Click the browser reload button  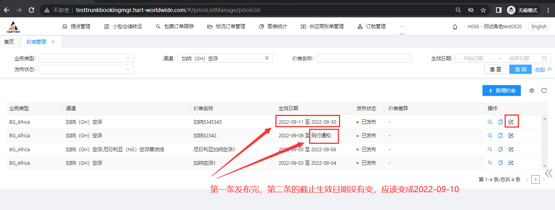[x=32, y=10]
